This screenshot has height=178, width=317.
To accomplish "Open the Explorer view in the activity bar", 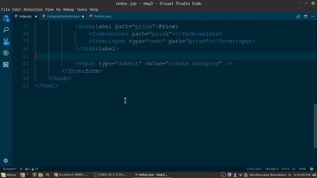I will 6,18.
